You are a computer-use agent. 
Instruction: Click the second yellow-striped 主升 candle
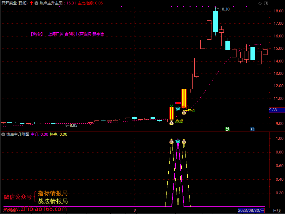(x=184, y=98)
